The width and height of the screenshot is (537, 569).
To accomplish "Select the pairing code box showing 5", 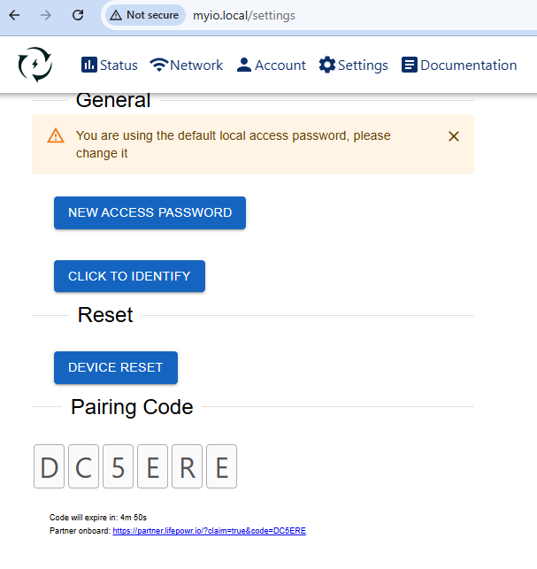I will coord(119,466).
